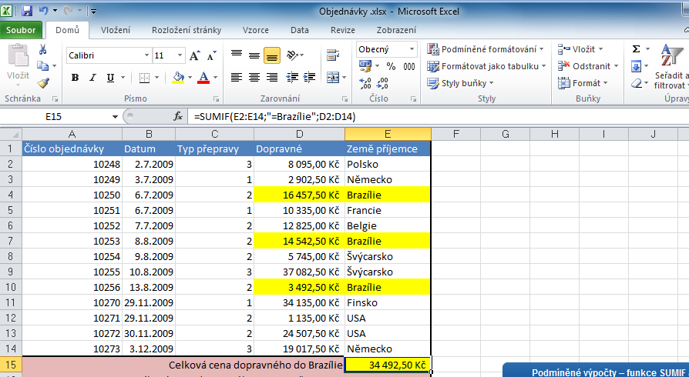Viewport: 689px width, 377px height.
Task: Switch to the Vzorce tab
Action: click(x=256, y=30)
